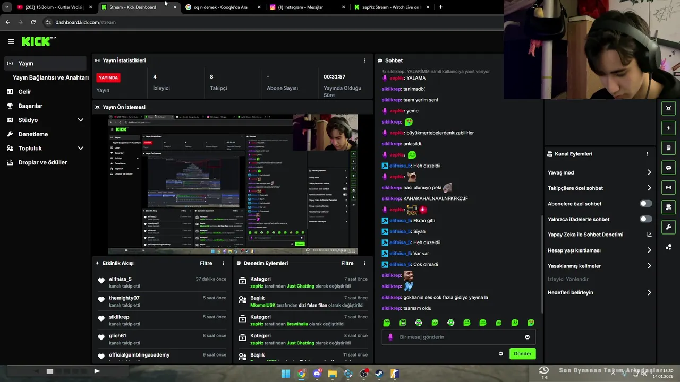Viewport: 680px width, 382px height.
Task: Toggle Yalnızca ifadelerle sohbet switch
Action: coord(645,219)
